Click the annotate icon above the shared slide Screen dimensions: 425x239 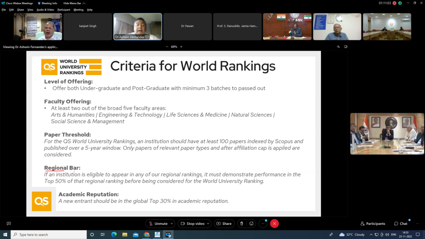(x=338, y=46)
